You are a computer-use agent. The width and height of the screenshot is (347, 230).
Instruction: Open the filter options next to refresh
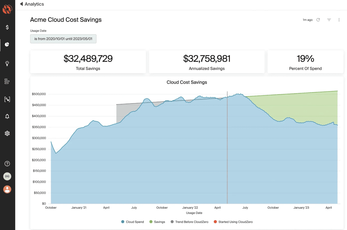coord(329,20)
